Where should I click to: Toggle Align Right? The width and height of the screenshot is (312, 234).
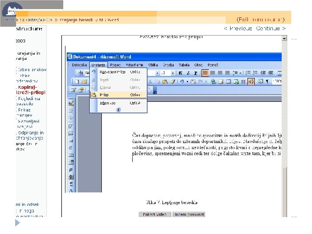(220, 73)
